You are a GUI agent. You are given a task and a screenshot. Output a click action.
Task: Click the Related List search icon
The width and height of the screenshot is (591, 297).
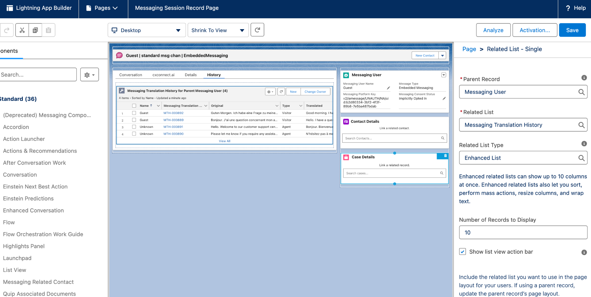pyautogui.click(x=581, y=125)
